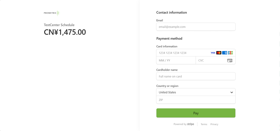
Task: Open the Terms link
Action: coord(204,124)
